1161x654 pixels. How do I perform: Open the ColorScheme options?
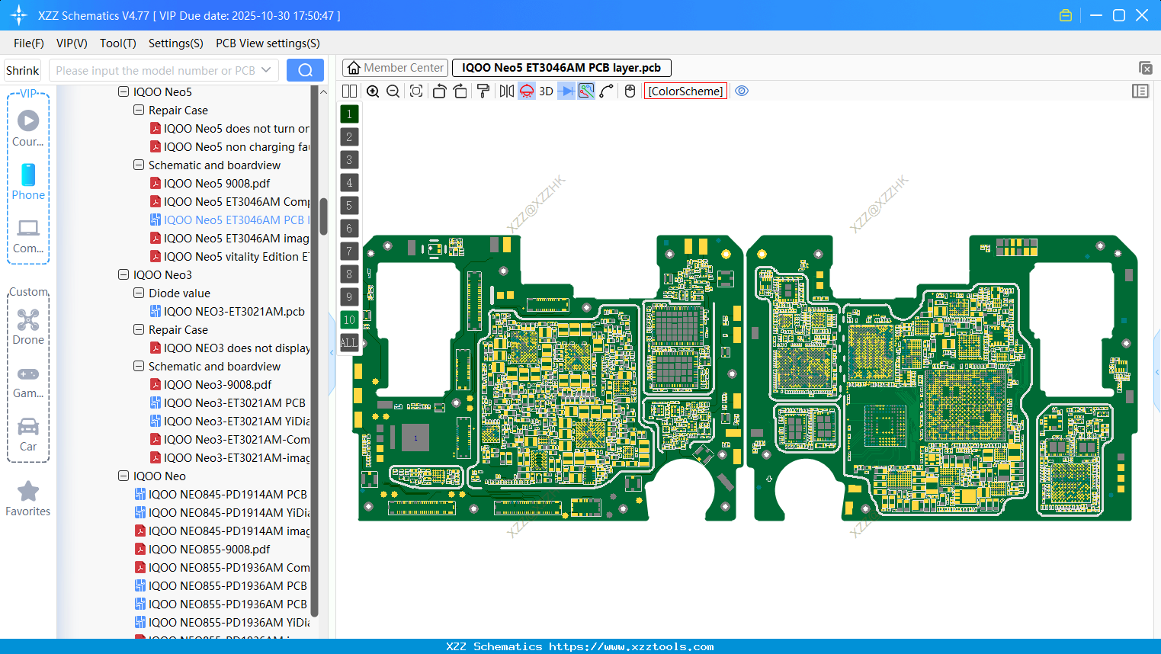click(685, 91)
